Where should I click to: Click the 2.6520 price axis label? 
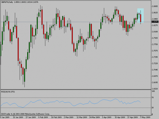click(x=155, y=89)
